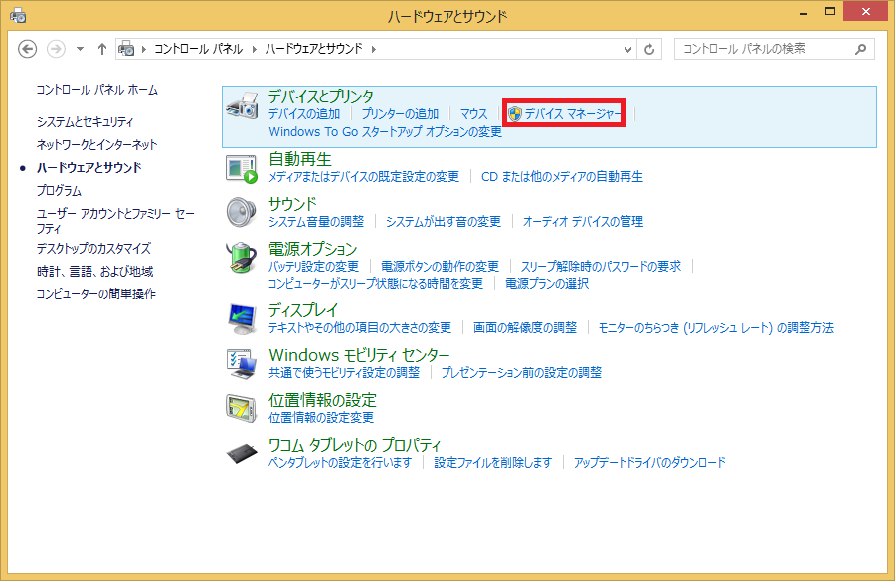
Task: Open デスクトップのカスタマイズ in the sidebar
Action: coord(93,249)
